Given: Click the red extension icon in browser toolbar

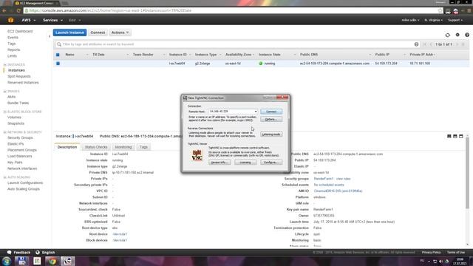Looking at the screenshot, I should point(456,11).
